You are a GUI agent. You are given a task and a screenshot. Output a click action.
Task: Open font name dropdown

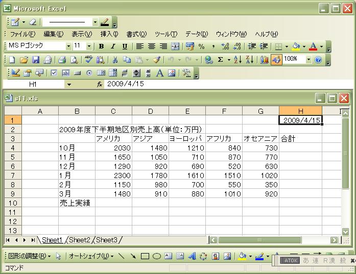68,46
